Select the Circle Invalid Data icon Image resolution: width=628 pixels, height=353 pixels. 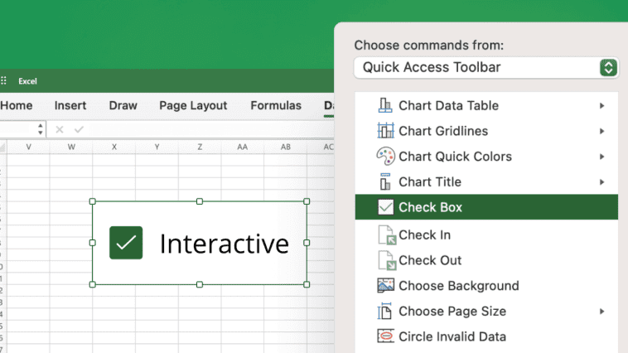385,336
